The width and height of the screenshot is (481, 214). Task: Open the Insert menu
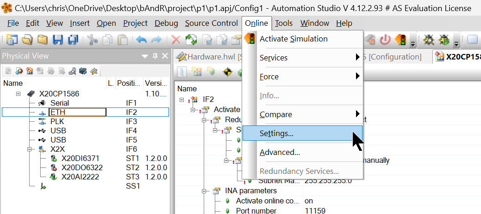(80, 23)
